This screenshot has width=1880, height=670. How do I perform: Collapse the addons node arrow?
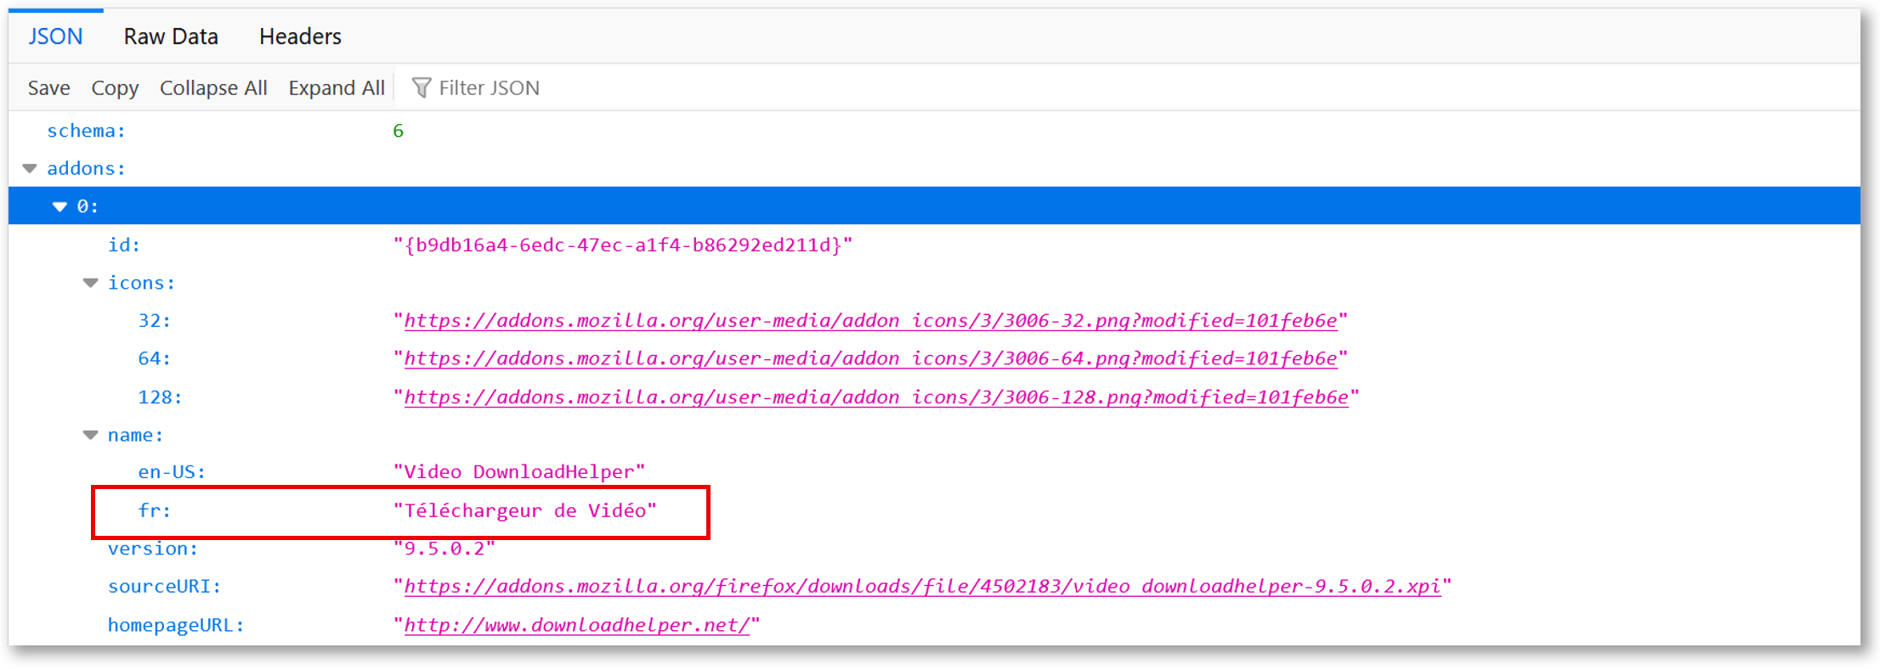pyautogui.click(x=30, y=169)
